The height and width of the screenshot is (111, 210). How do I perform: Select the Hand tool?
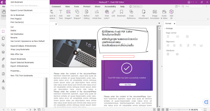pyautogui.click(x=4, y=13)
